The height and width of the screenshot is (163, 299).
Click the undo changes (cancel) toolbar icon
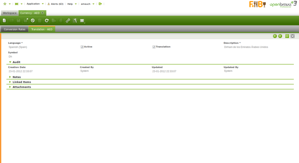click(x=33, y=21)
